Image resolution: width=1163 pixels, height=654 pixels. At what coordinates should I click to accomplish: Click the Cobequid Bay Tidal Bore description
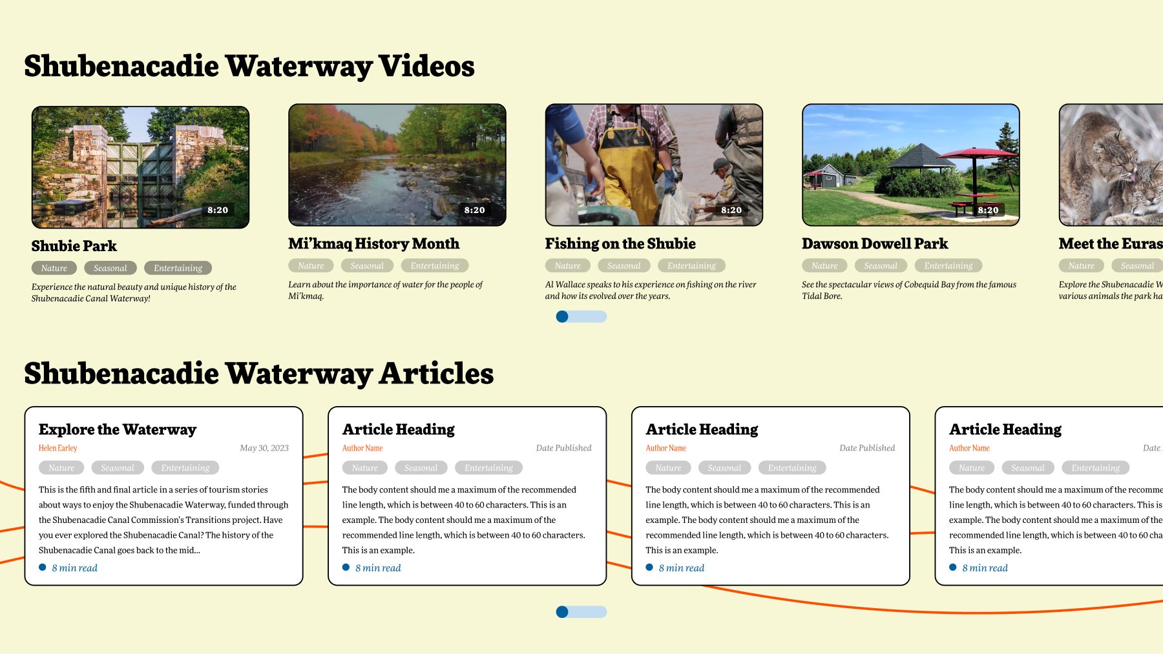[909, 290]
